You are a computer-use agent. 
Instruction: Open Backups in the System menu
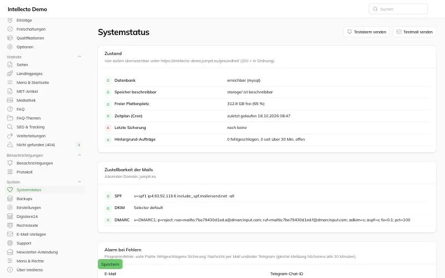[x=24, y=198]
